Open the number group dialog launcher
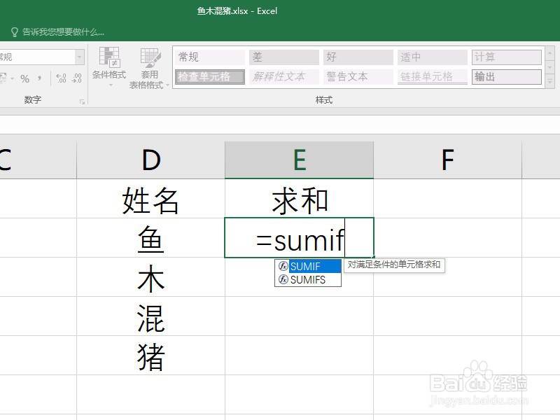The image size is (560, 420). point(82,101)
